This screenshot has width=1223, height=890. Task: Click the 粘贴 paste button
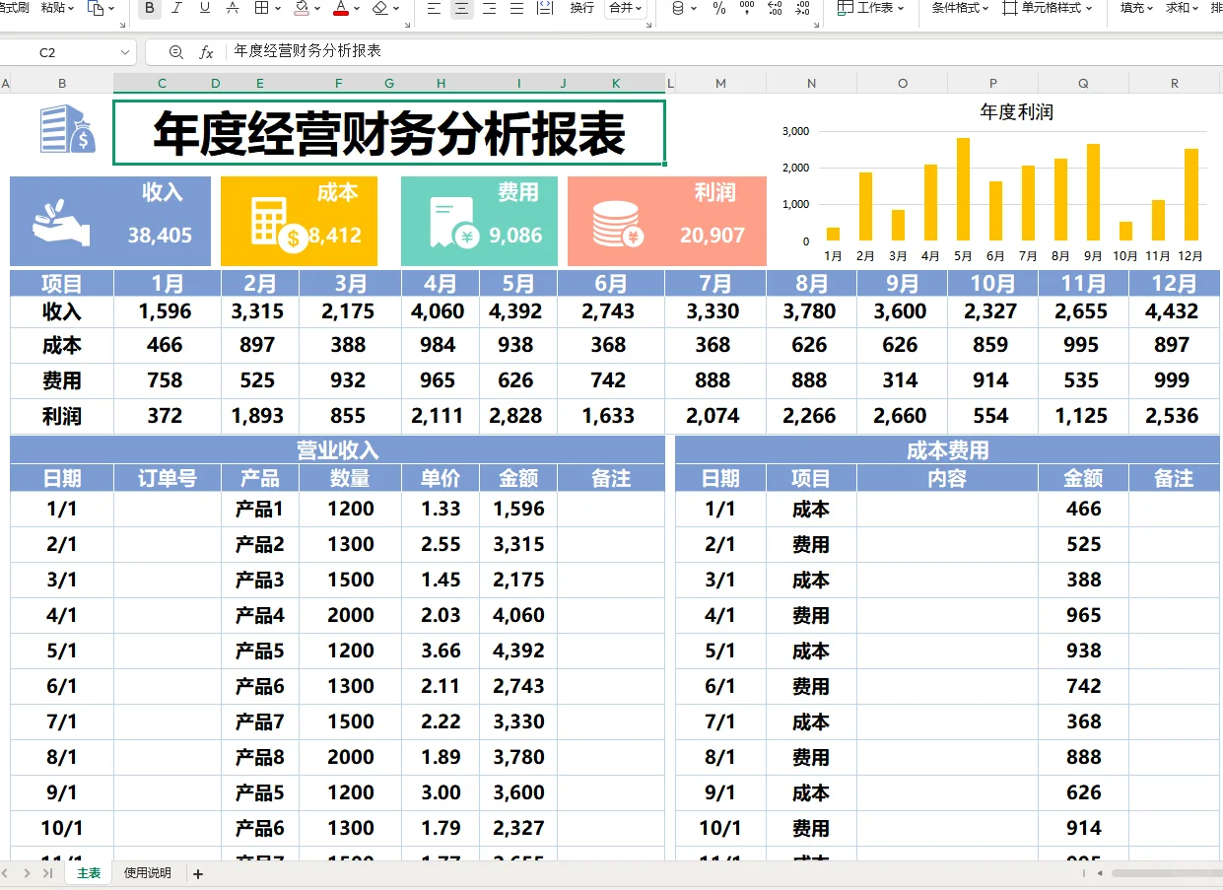coord(58,8)
